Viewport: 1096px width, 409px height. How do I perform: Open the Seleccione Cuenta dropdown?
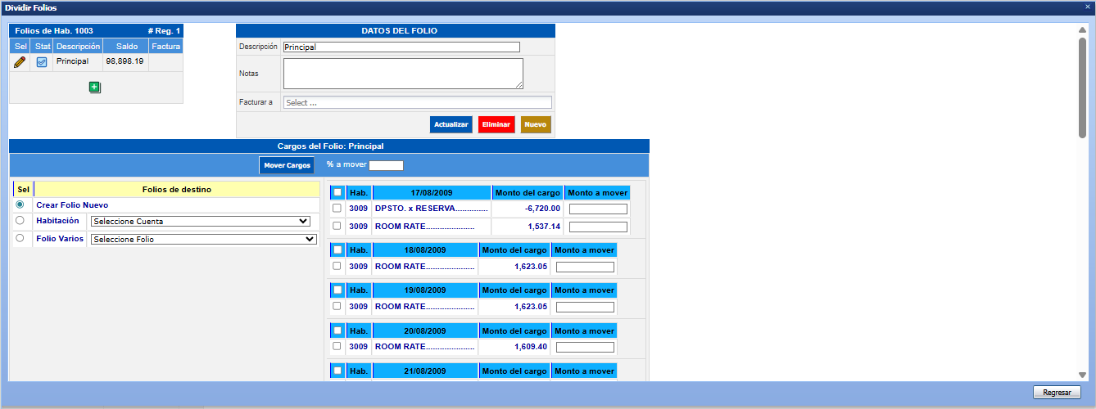(x=201, y=221)
